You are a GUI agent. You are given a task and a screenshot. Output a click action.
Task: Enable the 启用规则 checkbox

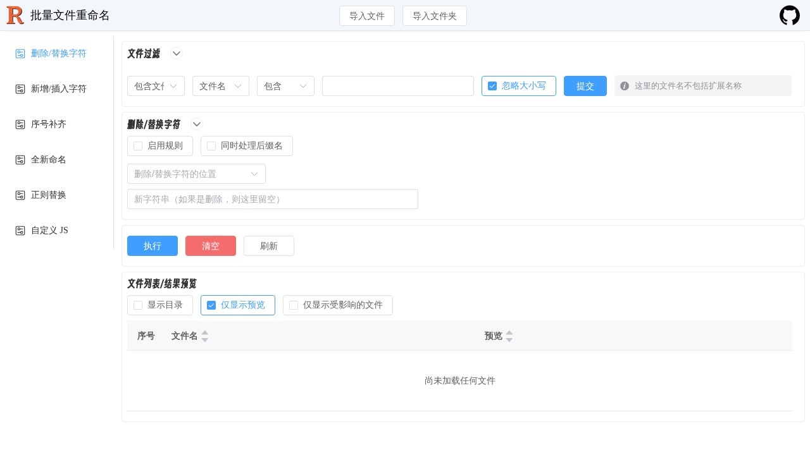[138, 146]
